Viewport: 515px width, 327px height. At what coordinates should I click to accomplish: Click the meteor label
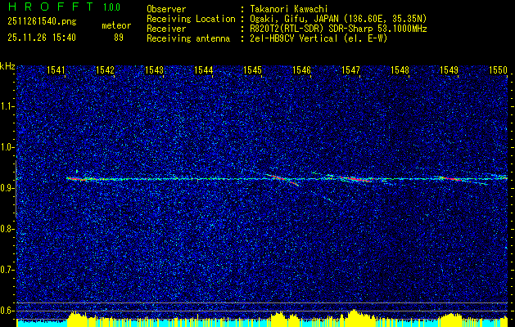click(x=116, y=25)
